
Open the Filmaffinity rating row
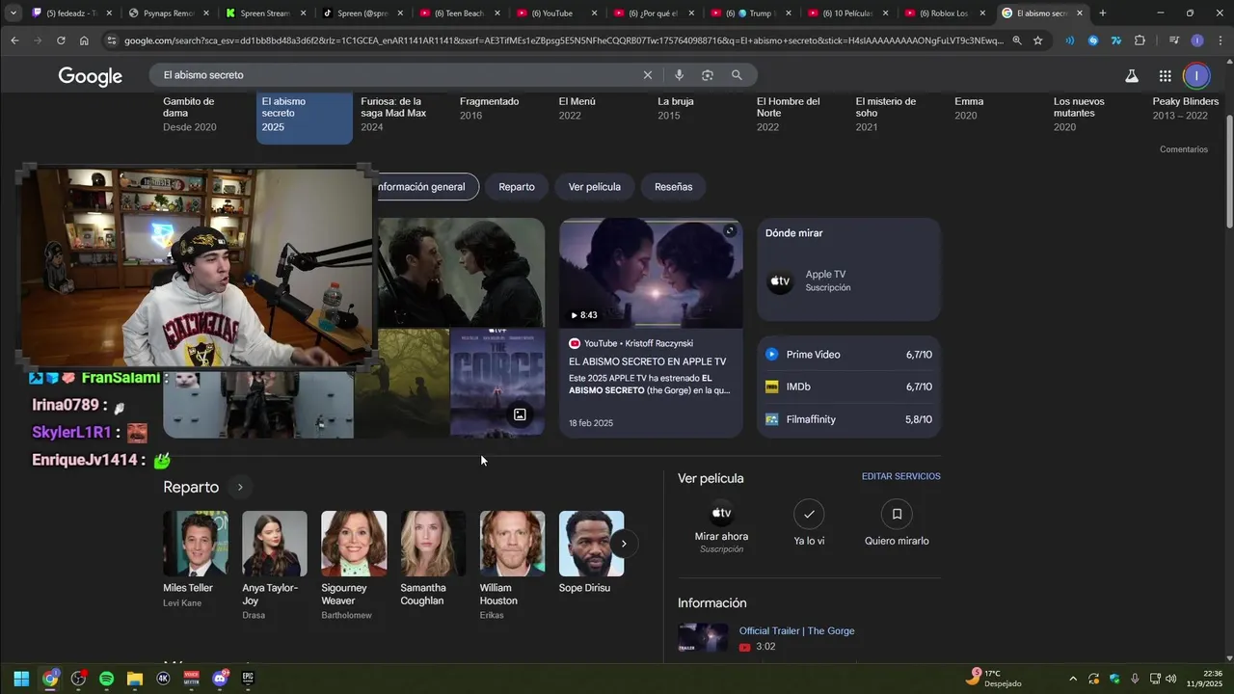point(848,419)
